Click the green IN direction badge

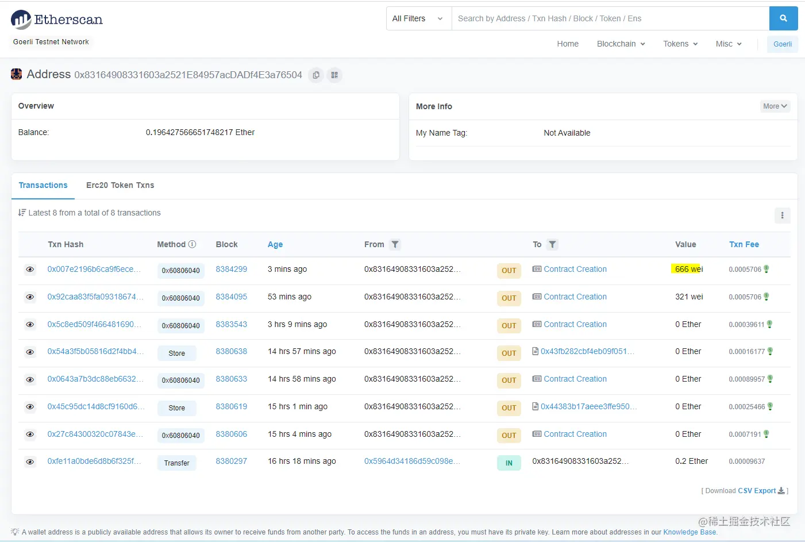click(x=509, y=463)
